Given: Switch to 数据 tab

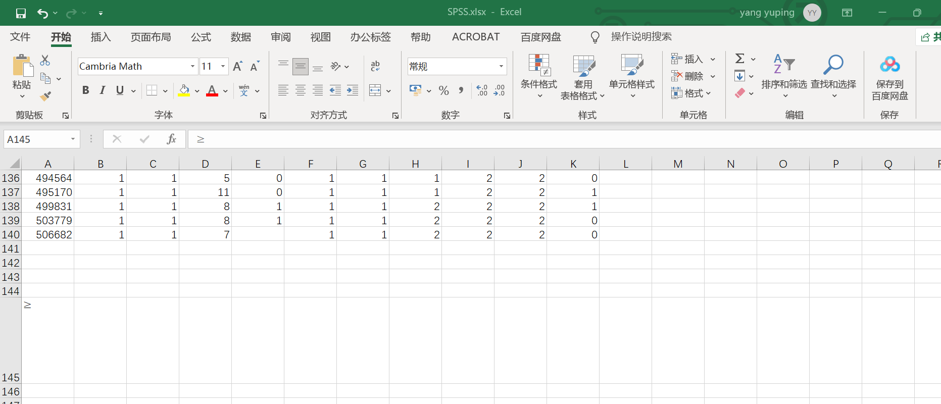Looking at the screenshot, I should (x=240, y=37).
